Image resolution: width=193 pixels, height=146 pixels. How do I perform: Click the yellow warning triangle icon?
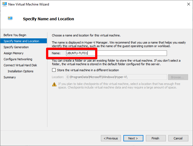(54, 84)
